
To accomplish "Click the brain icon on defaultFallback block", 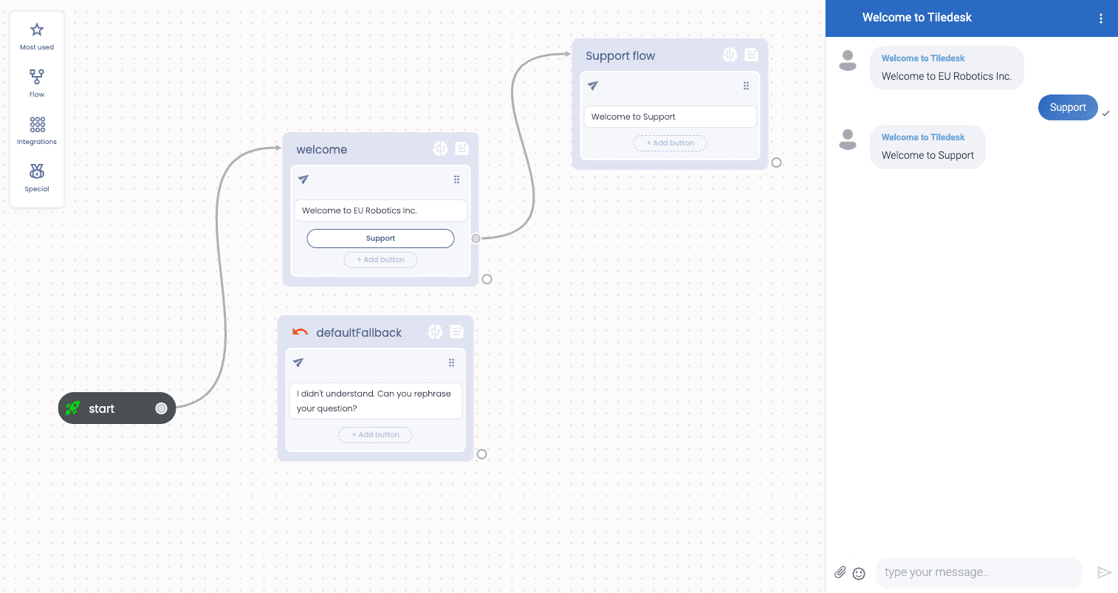I will coord(435,332).
